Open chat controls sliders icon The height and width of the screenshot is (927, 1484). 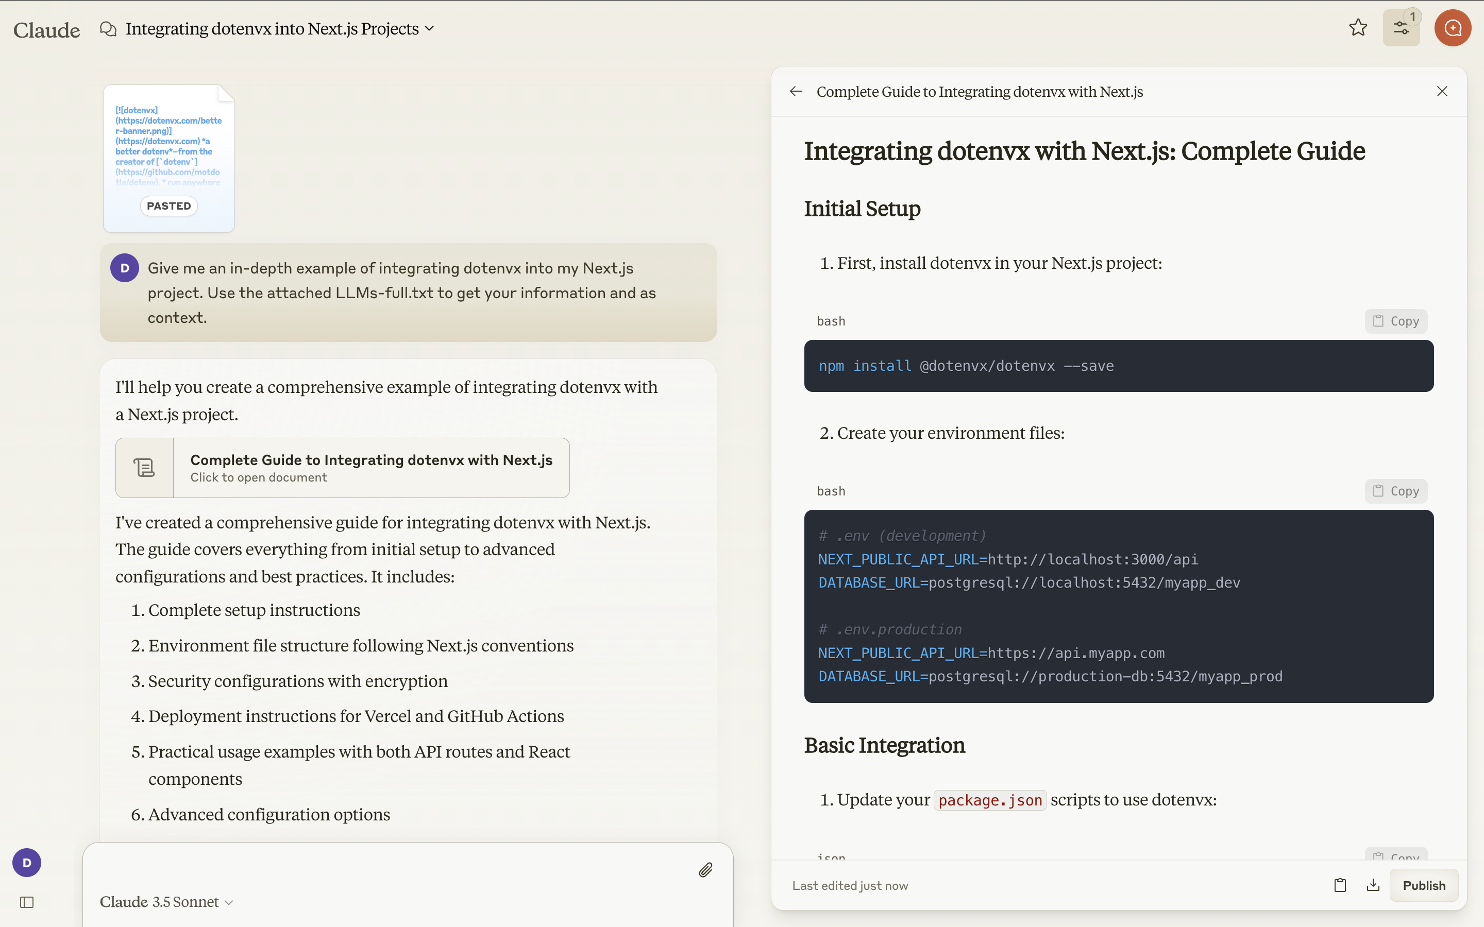pos(1401,28)
